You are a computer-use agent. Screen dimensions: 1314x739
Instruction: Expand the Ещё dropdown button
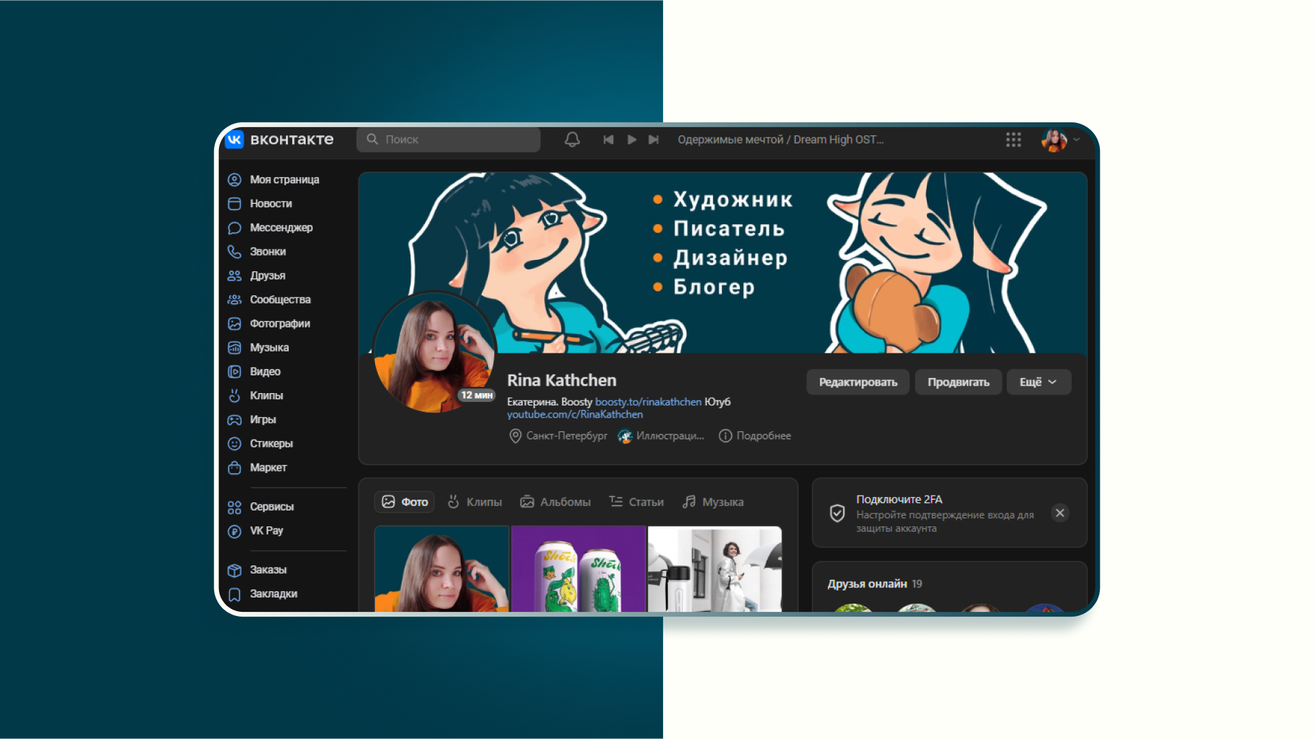[1038, 382]
